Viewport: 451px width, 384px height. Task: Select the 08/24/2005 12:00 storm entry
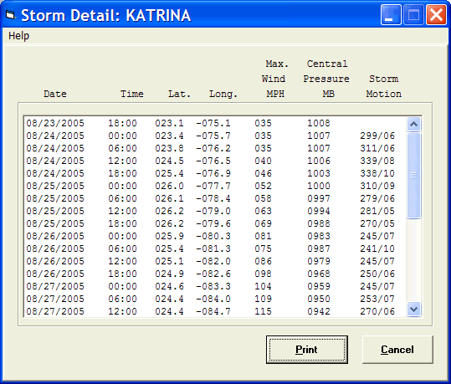pos(215,161)
